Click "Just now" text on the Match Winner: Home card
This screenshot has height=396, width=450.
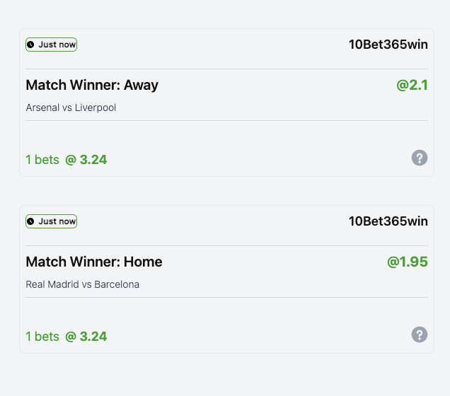coord(57,221)
